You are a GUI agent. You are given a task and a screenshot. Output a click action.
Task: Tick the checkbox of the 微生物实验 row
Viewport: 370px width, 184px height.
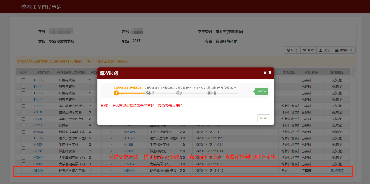[x=23, y=151]
